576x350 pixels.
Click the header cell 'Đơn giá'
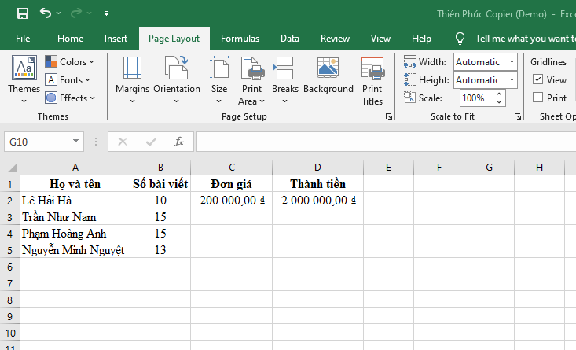pos(232,183)
